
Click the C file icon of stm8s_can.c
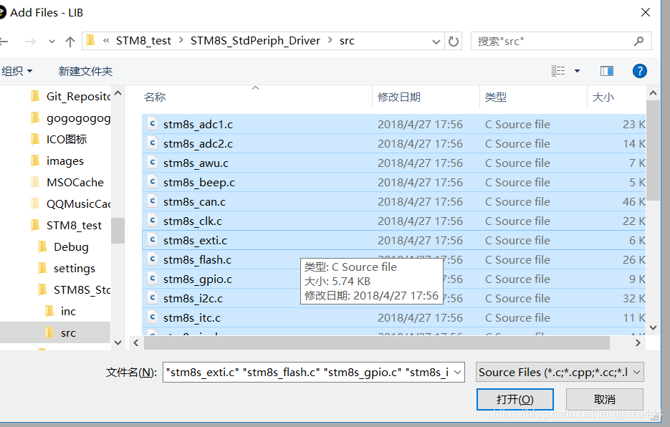(152, 201)
